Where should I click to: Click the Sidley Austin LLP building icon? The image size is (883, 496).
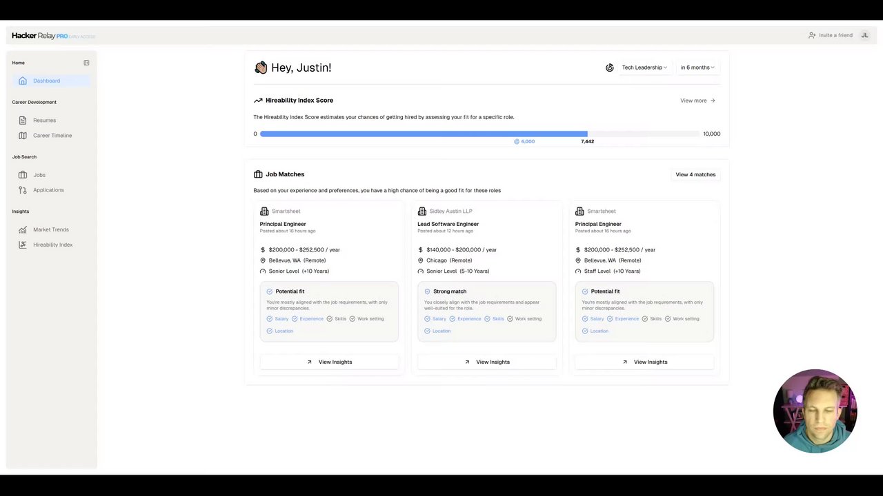point(422,211)
